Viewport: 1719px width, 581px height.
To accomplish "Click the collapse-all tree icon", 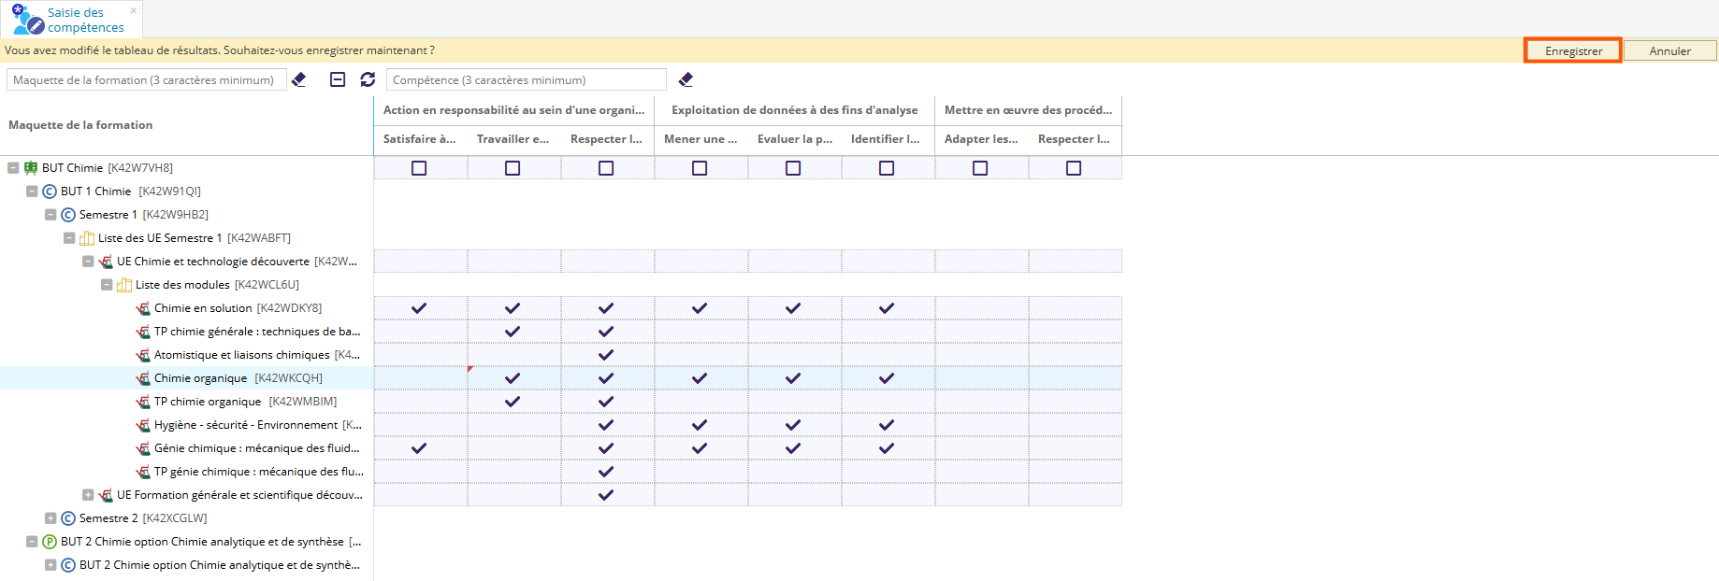I will point(338,80).
